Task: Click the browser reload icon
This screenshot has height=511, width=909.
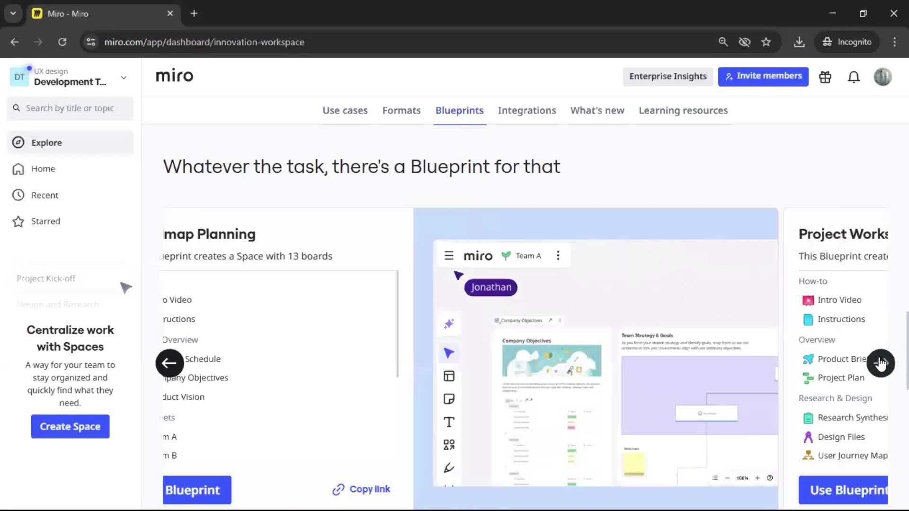Action: (x=62, y=42)
